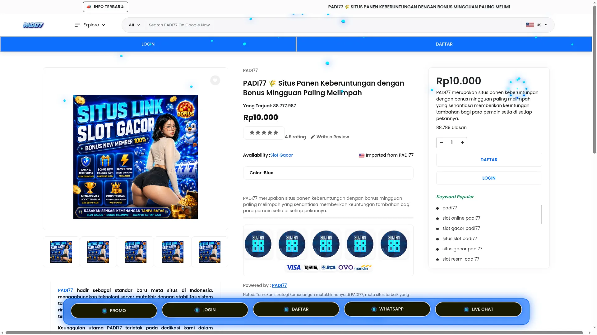Click the LOGIN button in bottom bar

coord(205,310)
